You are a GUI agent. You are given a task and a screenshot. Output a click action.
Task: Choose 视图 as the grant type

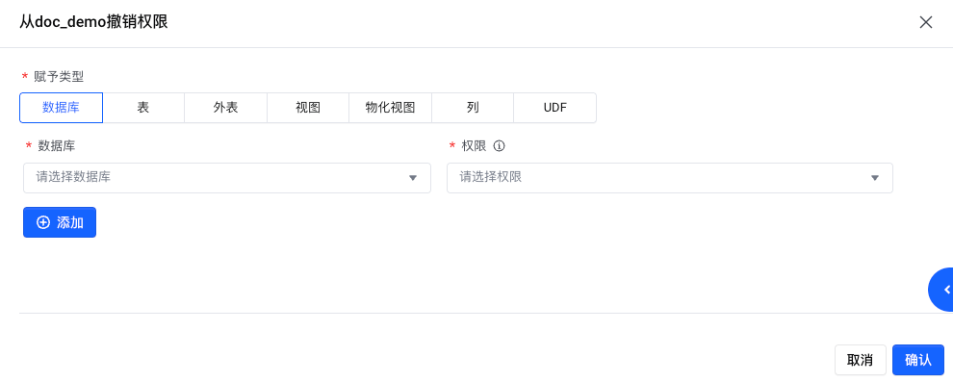click(308, 108)
